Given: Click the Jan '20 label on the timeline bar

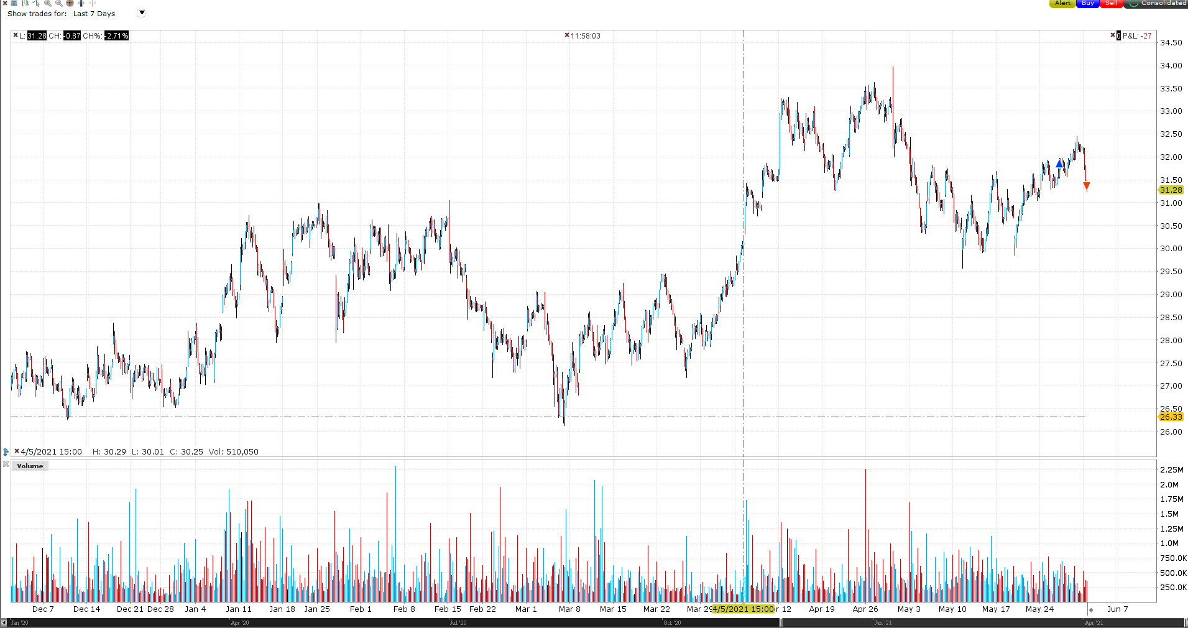Looking at the screenshot, I should pyautogui.click(x=19, y=623).
